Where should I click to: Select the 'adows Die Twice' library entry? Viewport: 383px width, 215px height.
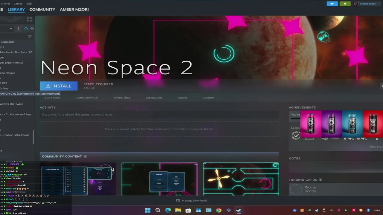[12, 104]
